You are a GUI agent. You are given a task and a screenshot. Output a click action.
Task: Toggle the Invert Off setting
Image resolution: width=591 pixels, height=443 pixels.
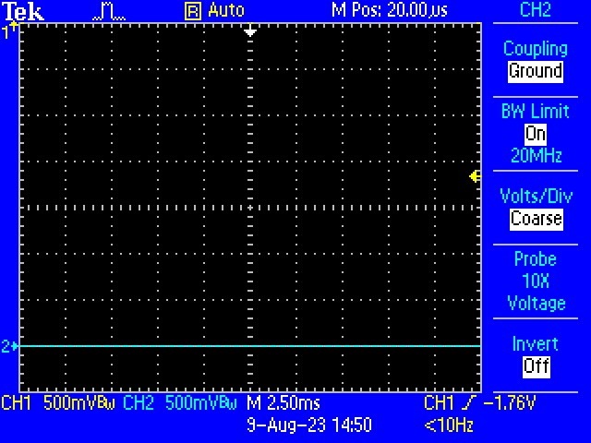click(537, 366)
